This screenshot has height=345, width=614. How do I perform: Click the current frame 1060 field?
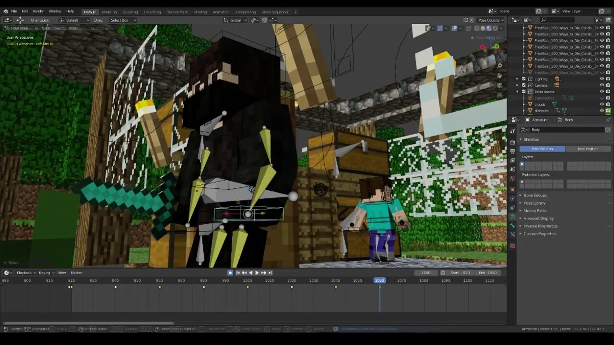tap(426, 273)
